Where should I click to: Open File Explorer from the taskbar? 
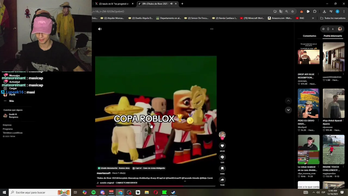coord(147,192)
